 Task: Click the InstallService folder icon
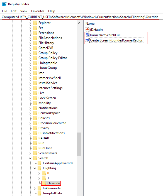[35, 83]
